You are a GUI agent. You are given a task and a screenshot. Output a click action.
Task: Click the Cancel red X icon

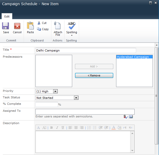(17, 26)
